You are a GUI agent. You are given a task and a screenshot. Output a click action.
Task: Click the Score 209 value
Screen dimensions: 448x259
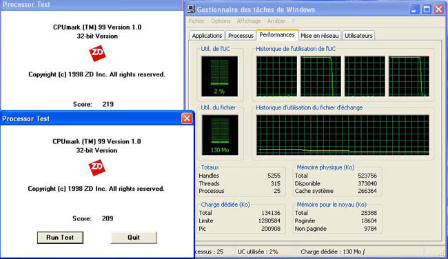[108, 218]
